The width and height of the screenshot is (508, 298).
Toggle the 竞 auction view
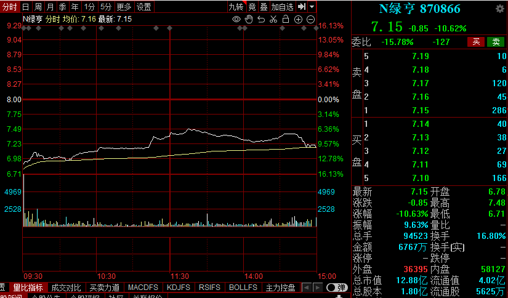[252, 7]
